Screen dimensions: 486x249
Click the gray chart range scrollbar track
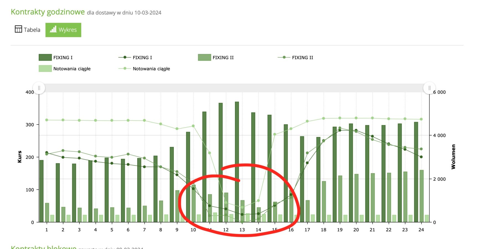[x=234, y=88]
